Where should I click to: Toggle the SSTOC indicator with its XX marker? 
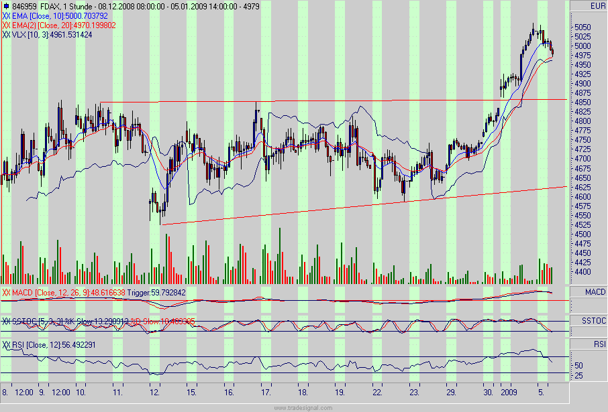(x=6, y=320)
